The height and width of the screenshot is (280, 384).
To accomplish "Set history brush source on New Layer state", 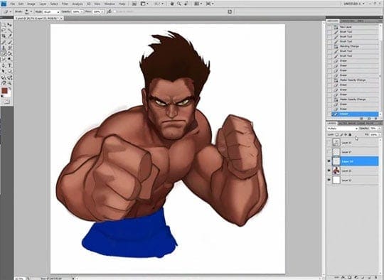I will 329,27.
